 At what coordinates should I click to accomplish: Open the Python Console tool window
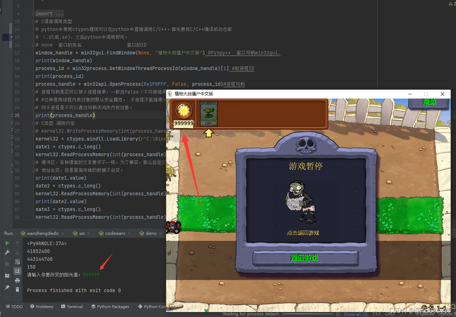(x=152, y=307)
